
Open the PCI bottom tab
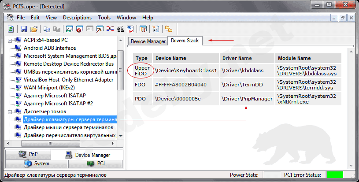pos(95,163)
